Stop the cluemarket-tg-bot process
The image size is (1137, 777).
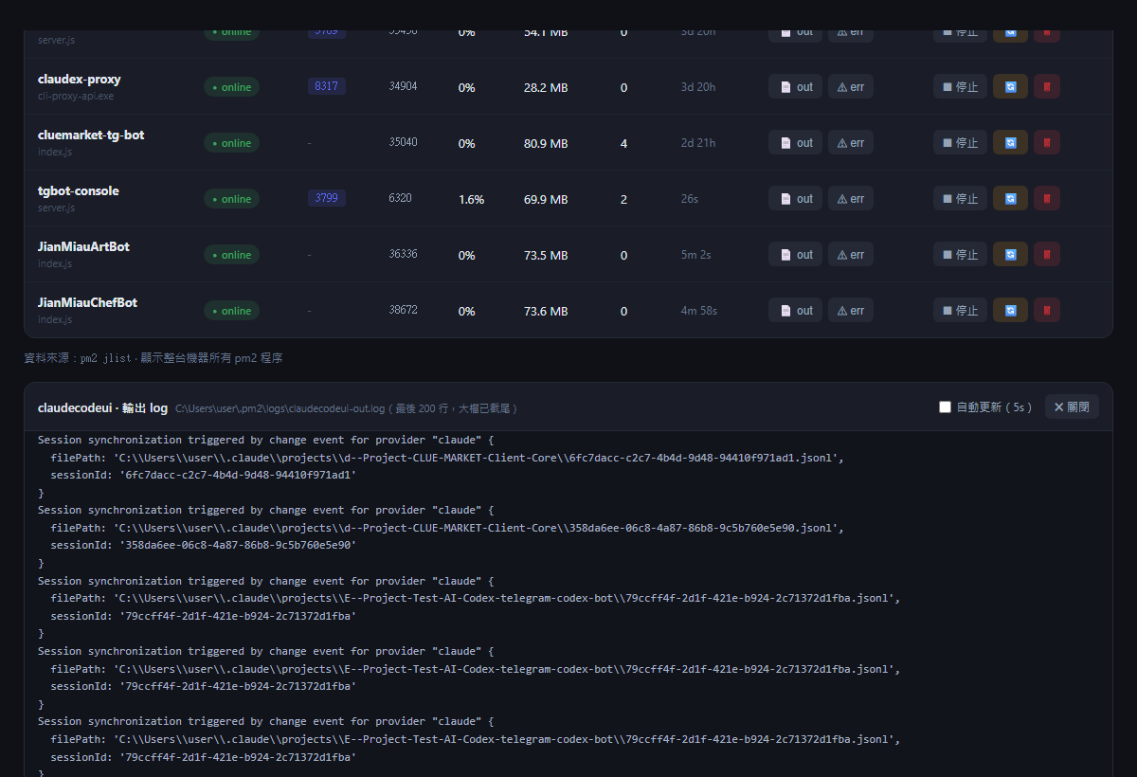(960, 143)
